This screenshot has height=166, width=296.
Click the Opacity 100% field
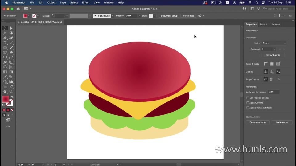[x=131, y=16]
